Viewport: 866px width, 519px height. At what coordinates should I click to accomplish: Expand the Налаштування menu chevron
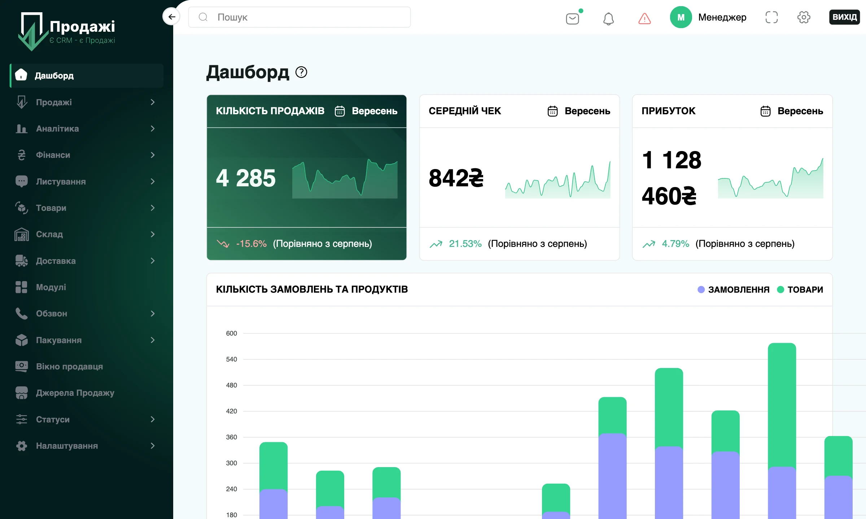[153, 445]
